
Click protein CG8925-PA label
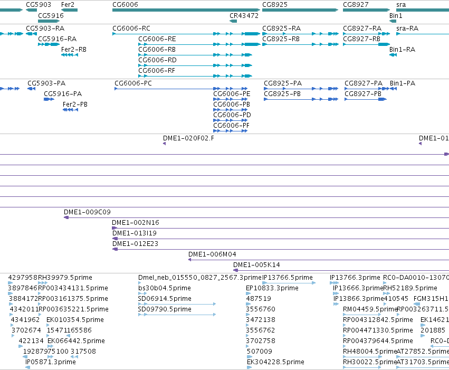coord(283,83)
